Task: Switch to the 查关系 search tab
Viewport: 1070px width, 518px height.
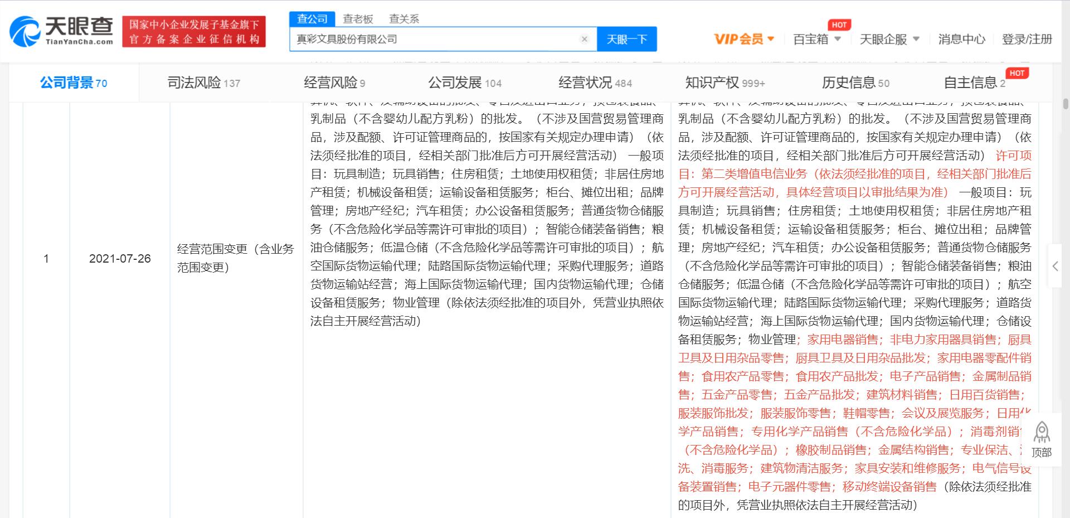Action: tap(402, 18)
